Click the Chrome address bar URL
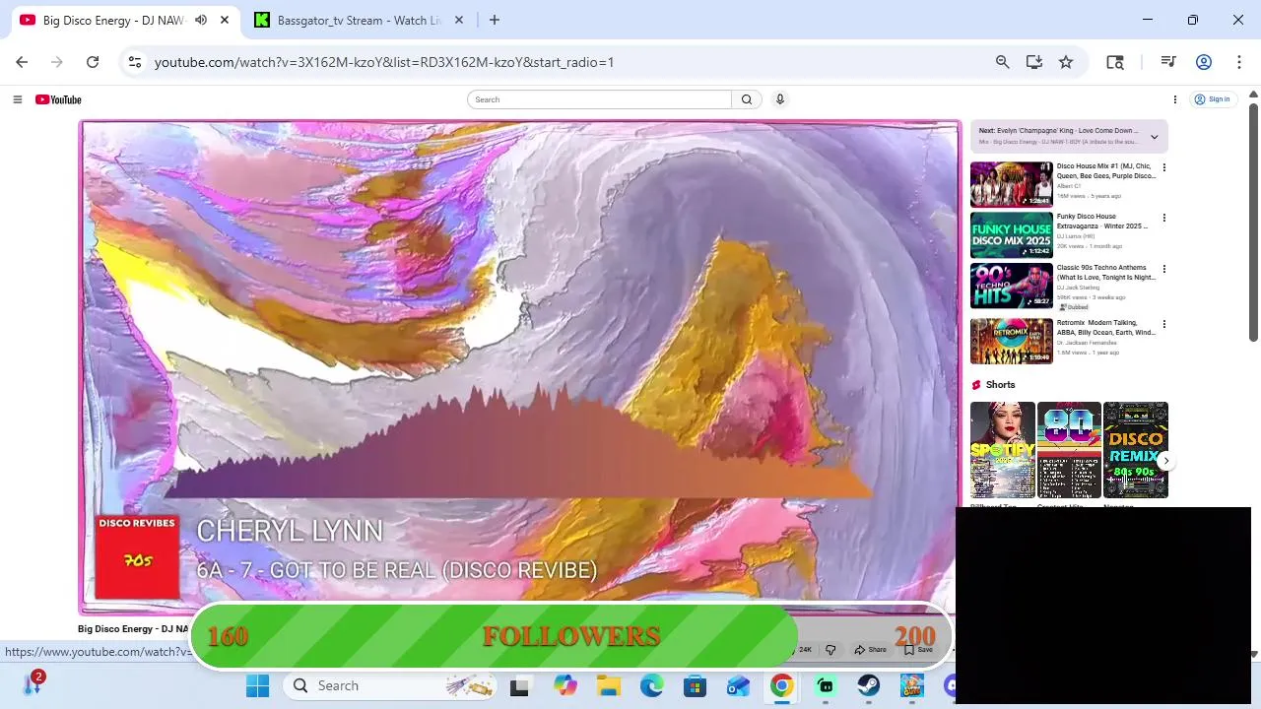 coord(384,62)
